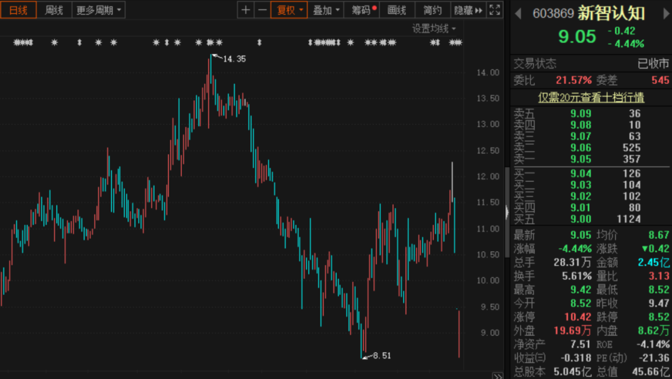Viewport: 672px width, 379px height.
Task: Click 14.00 price axis label
Action: (488, 72)
